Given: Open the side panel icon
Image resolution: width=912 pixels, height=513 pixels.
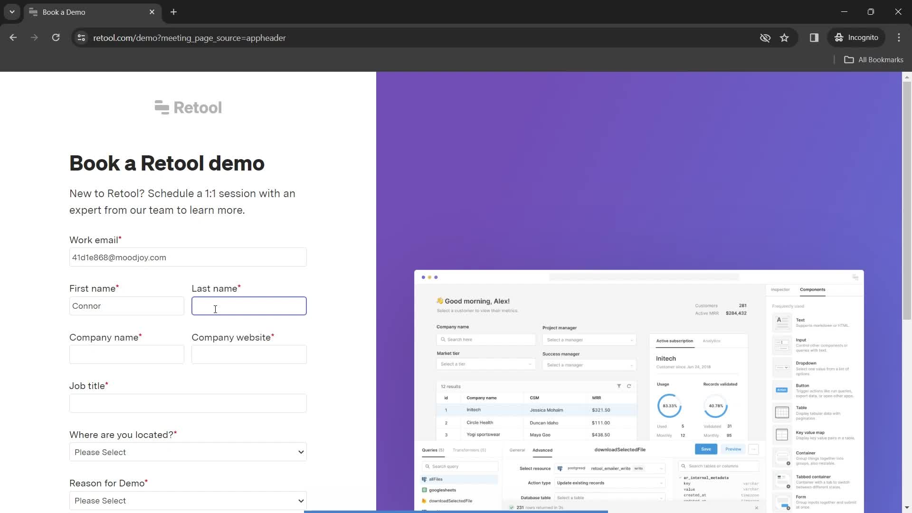Looking at the screenshot, I should click(814, 38).
